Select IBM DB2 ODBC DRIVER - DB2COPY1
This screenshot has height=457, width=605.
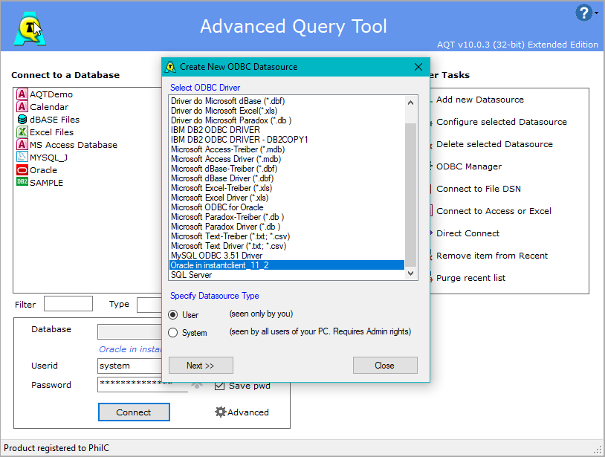tap(287, 140)
